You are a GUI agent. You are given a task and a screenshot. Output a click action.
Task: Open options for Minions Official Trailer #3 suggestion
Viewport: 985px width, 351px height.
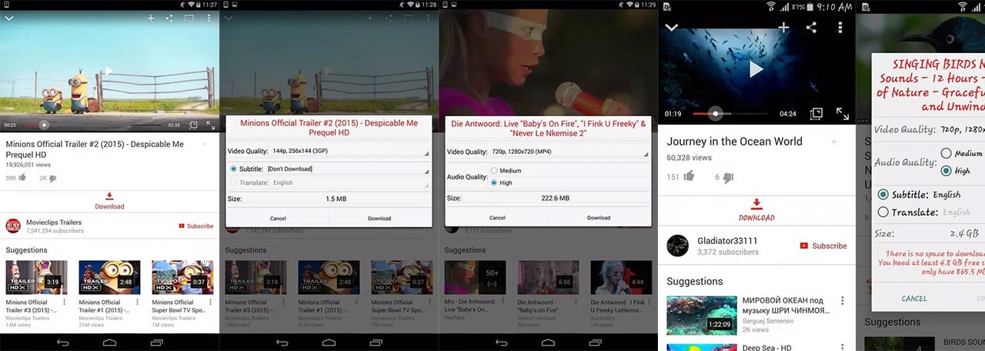click(x=64, y=303)
